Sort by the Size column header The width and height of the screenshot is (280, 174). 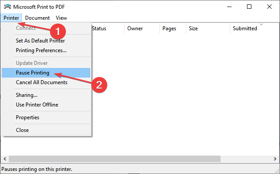point(208,28)
